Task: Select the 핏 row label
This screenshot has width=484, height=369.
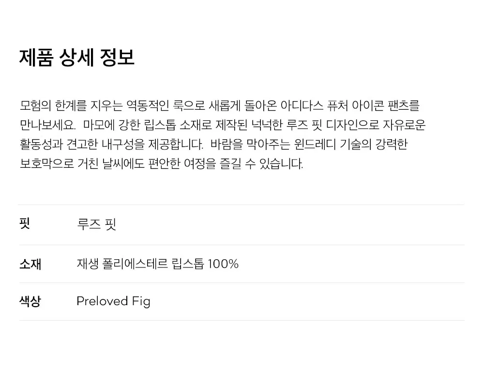Action: pos(25,223)
